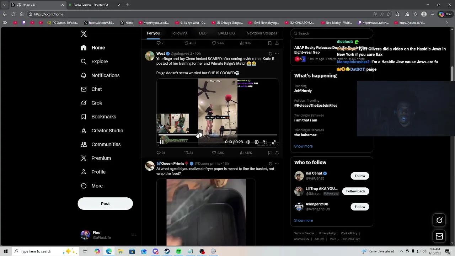Open the Windows Start menu
455x256 pixels.
(5, 251)
